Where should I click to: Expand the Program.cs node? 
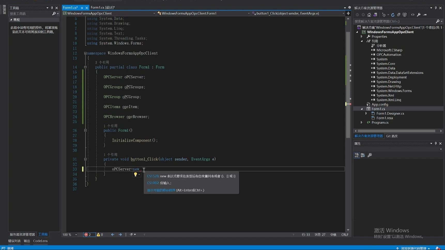362,123
